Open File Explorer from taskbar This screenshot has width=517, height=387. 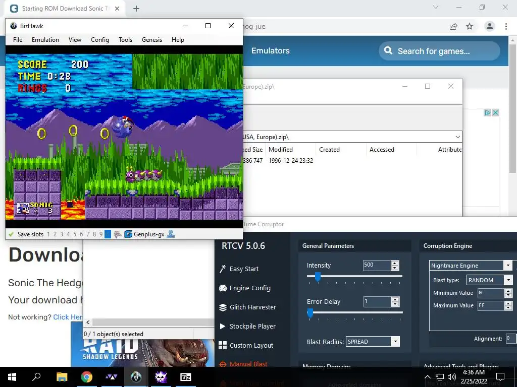[x=62, y=377]
